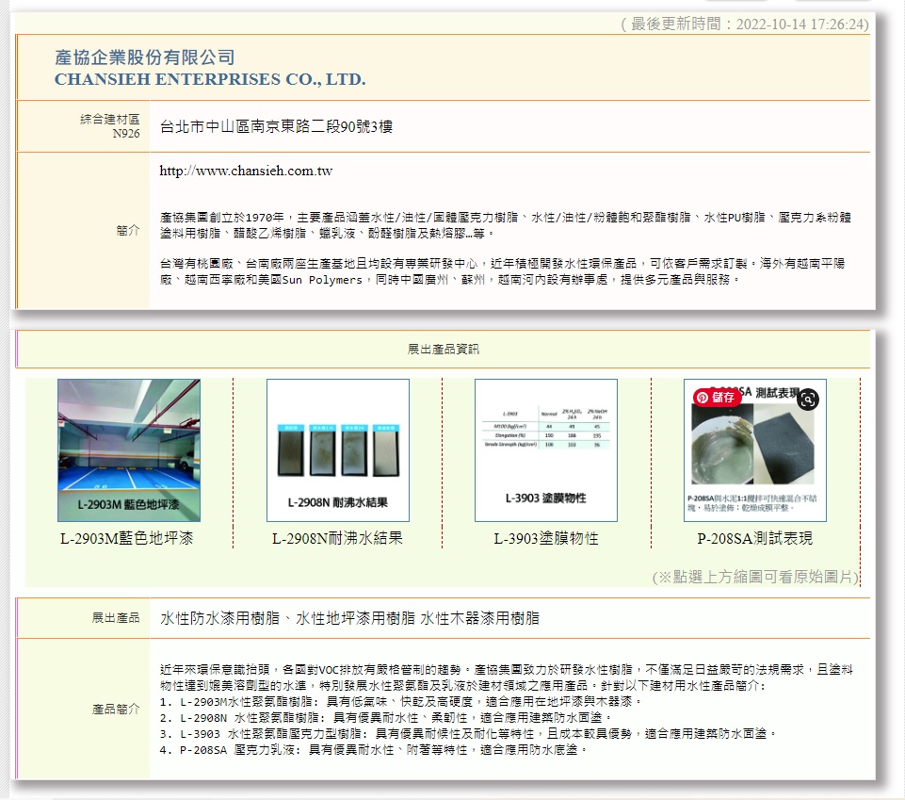The width and height of the screenshot is (905, 800).
Task: Click caption text P-208SA測試表現
Action: coord(755,538)
